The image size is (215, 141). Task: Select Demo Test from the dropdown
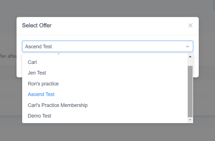40,116
